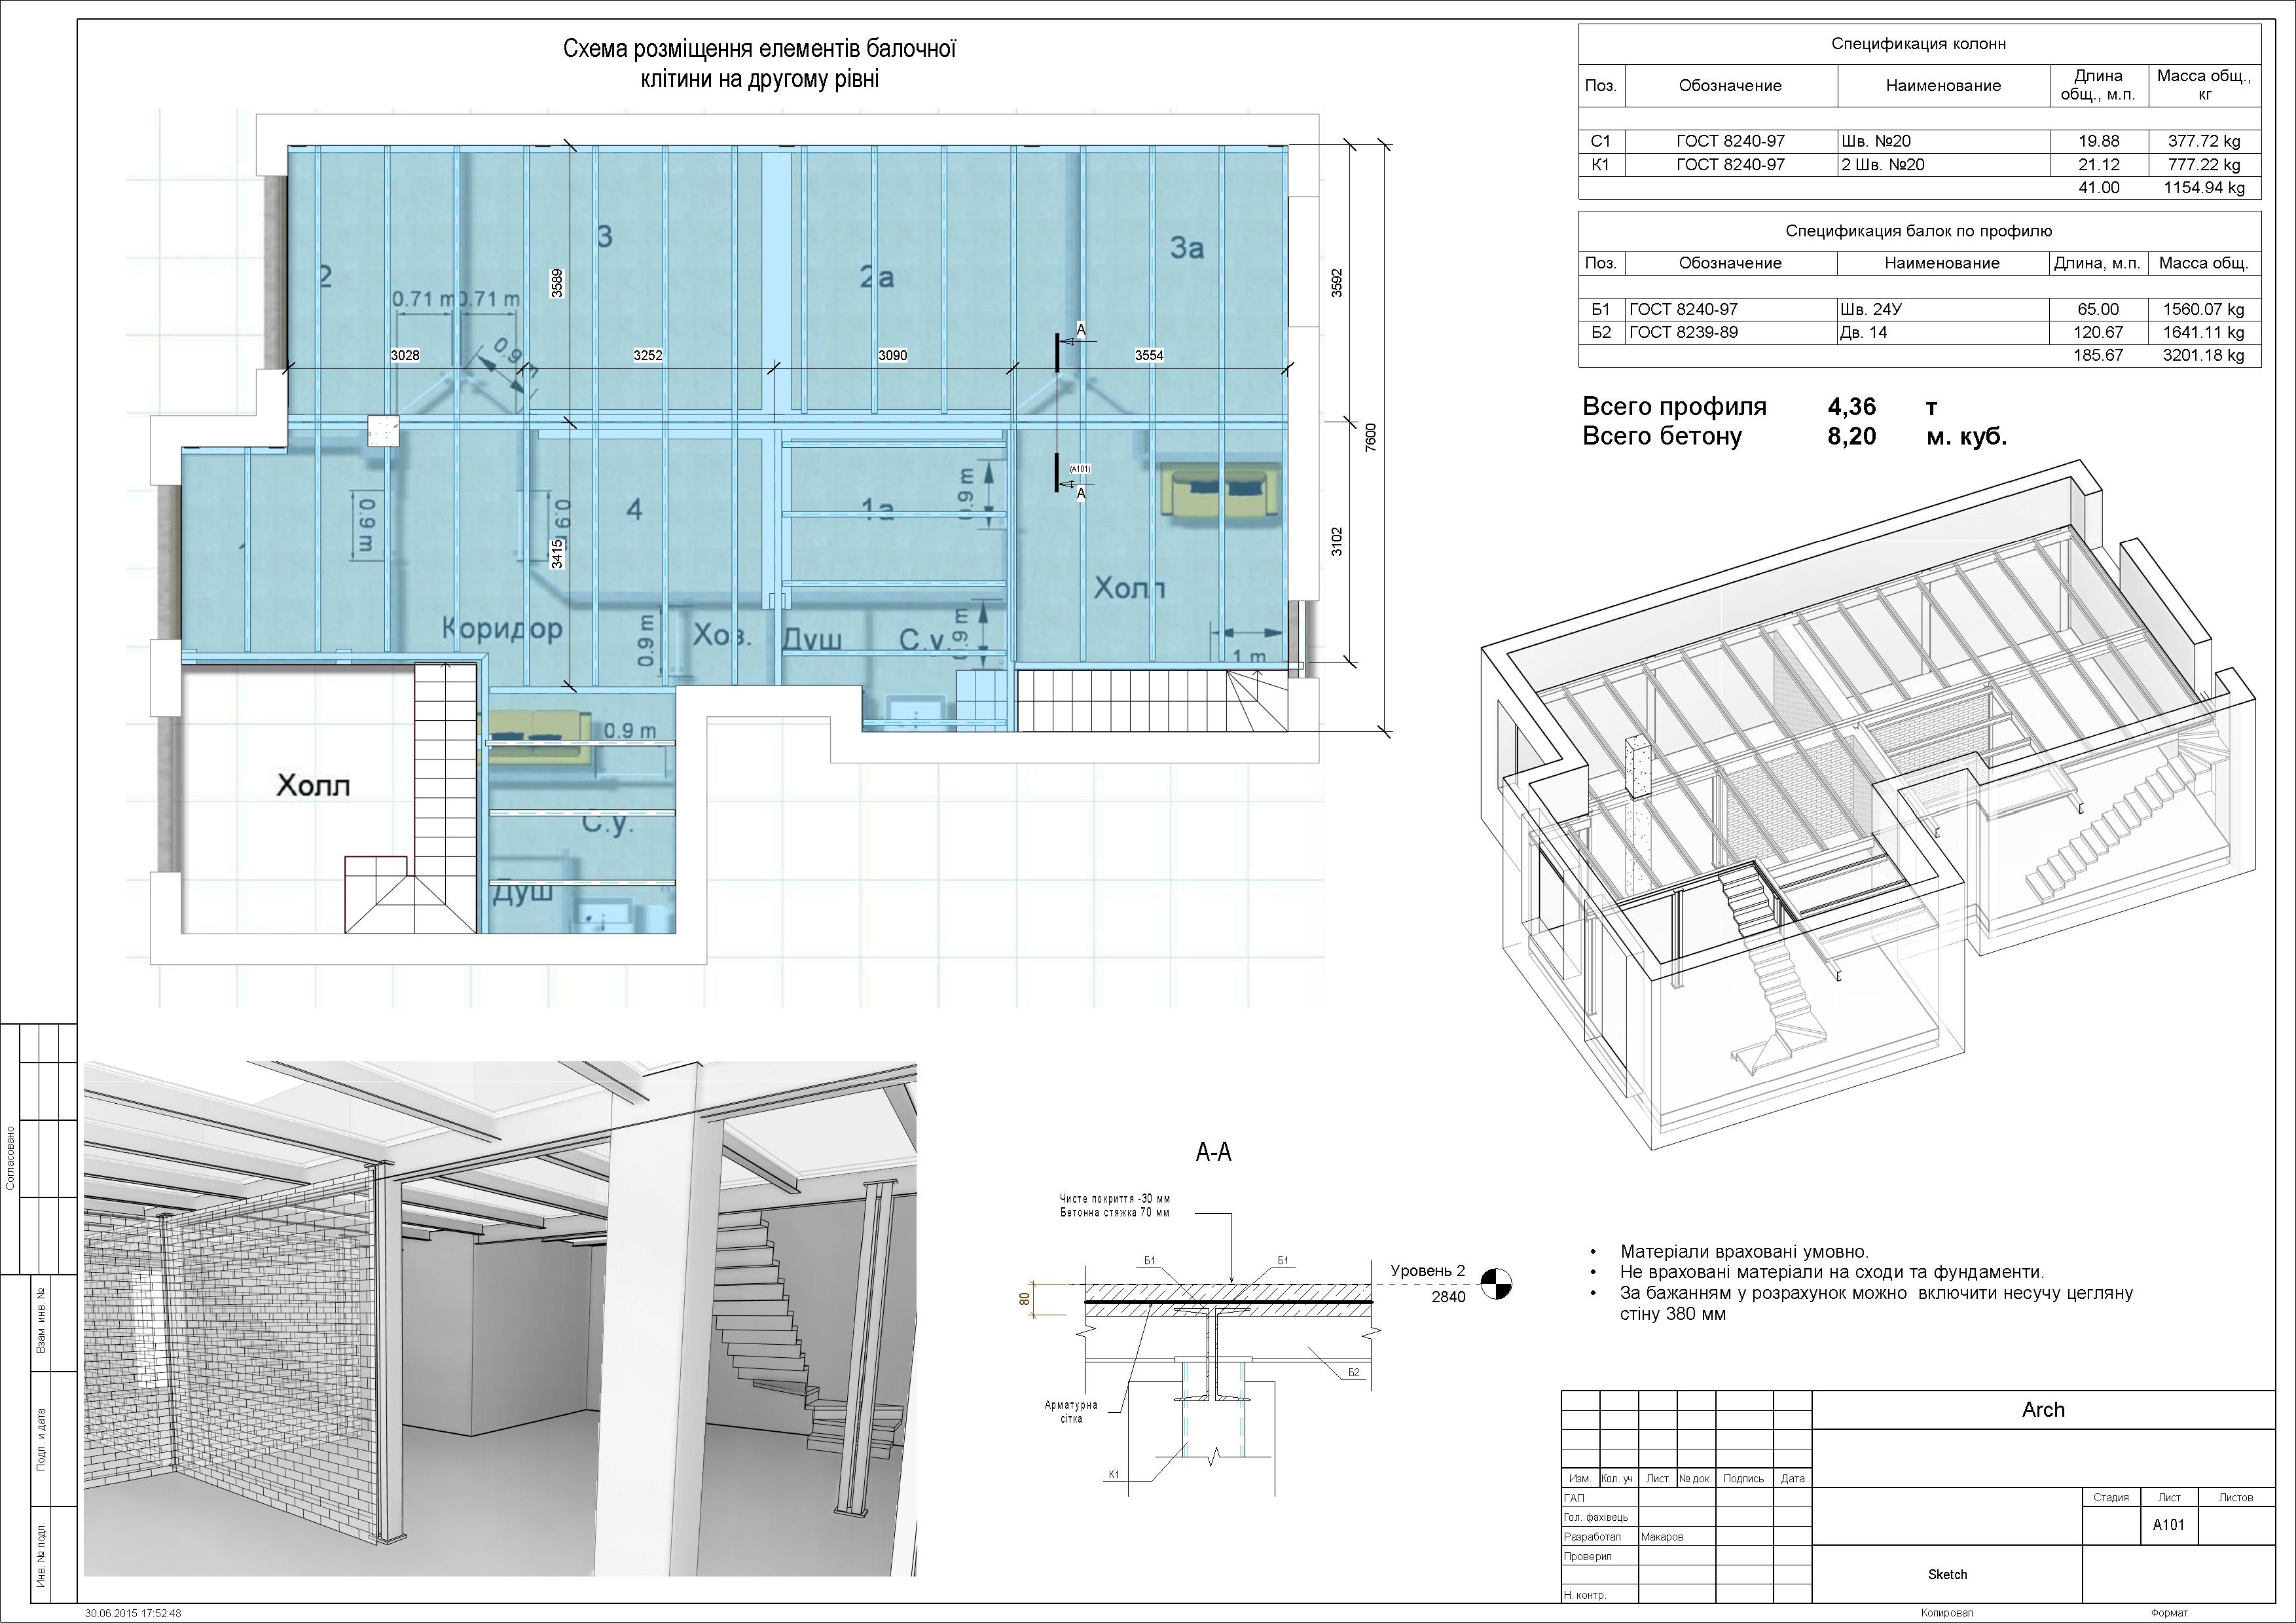The image size is (2296, 1623).
Task: Select the elevation value '2840'
Action: (1448, 1297)
